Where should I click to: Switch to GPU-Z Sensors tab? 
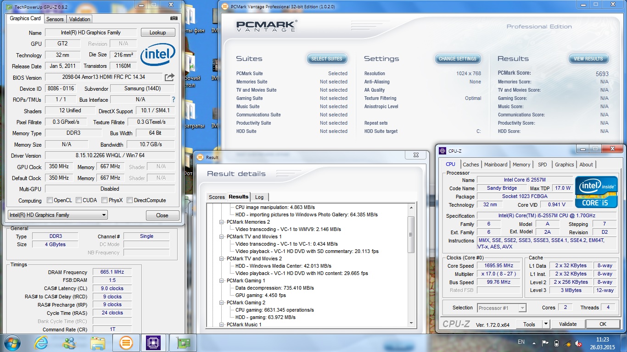(x=55, y=19)
